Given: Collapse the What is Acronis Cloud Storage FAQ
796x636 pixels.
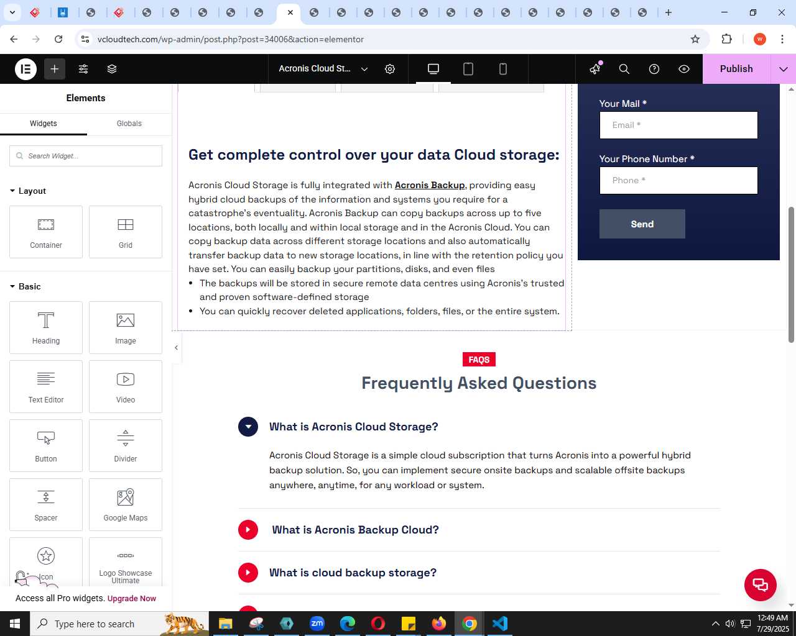Looking at the screenshot, I should coord(248,427).
